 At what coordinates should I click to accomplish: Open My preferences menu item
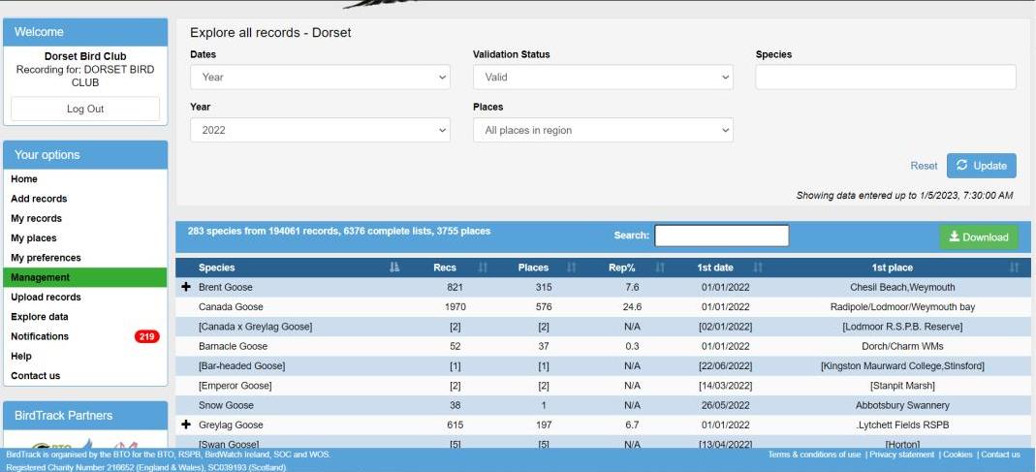click(46, 258)
